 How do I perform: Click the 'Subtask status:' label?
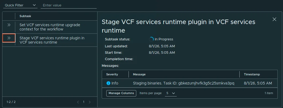point(118,39)
